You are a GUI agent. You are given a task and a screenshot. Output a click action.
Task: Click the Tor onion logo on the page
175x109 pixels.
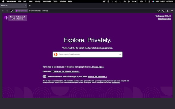[x=6, y=18]
